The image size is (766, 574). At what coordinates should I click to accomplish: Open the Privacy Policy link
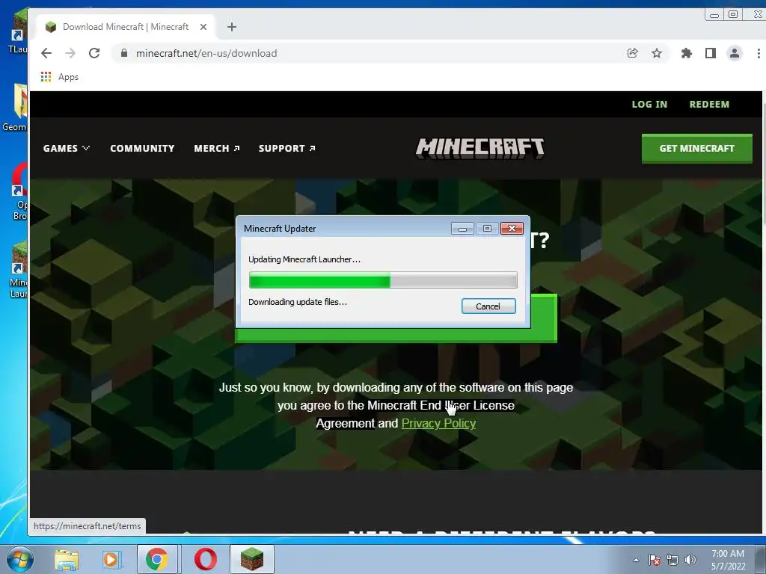coord(438,423)
